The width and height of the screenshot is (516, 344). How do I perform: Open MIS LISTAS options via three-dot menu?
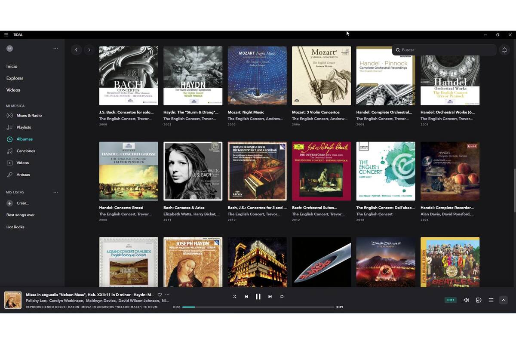point(55,192)
